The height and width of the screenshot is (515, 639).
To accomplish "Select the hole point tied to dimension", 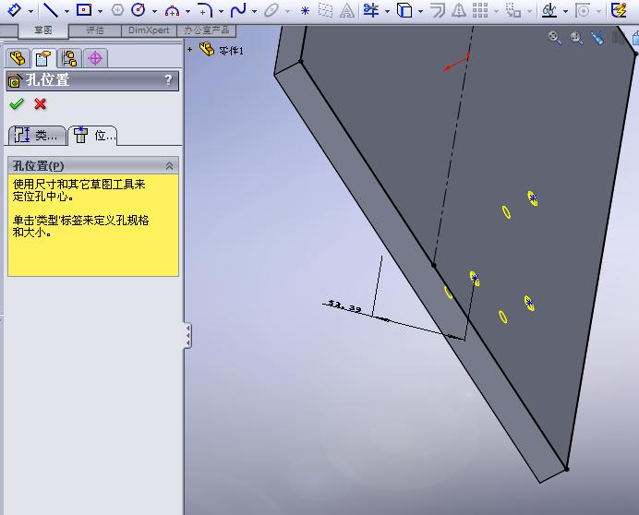I will pos(475,279).
